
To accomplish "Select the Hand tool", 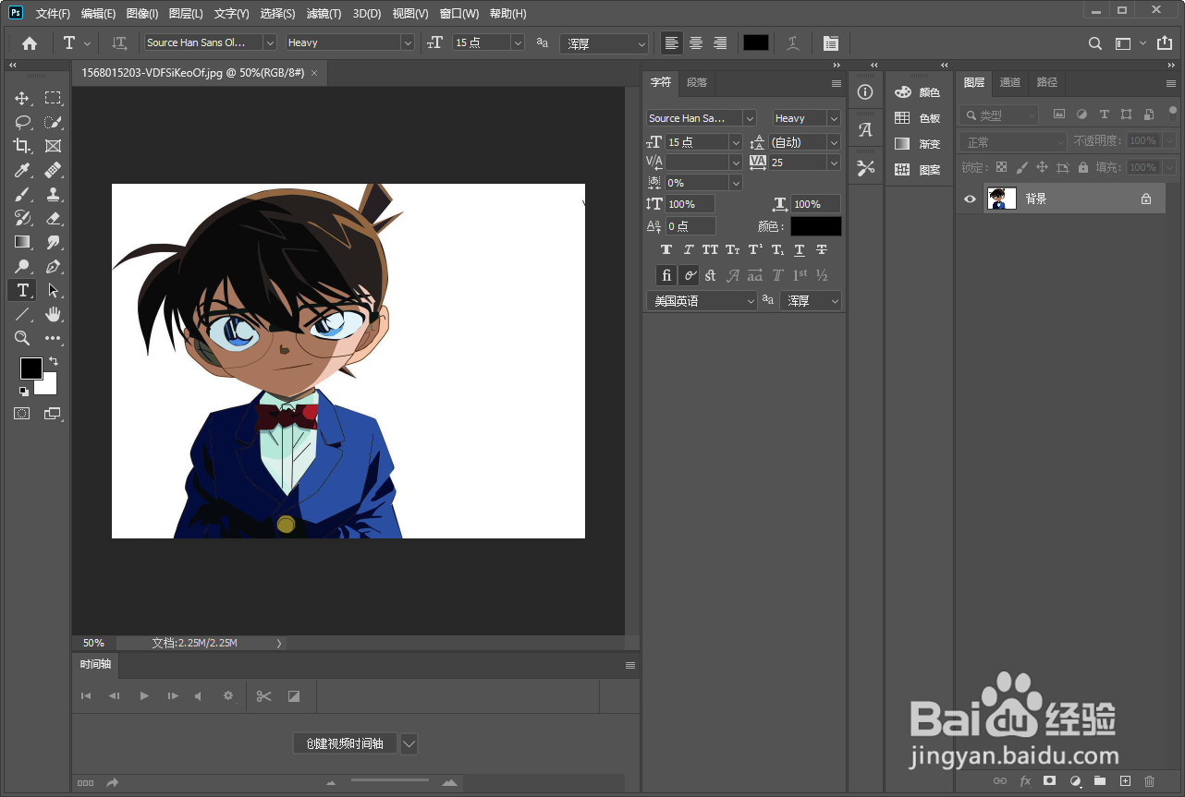I will point(54,314).
